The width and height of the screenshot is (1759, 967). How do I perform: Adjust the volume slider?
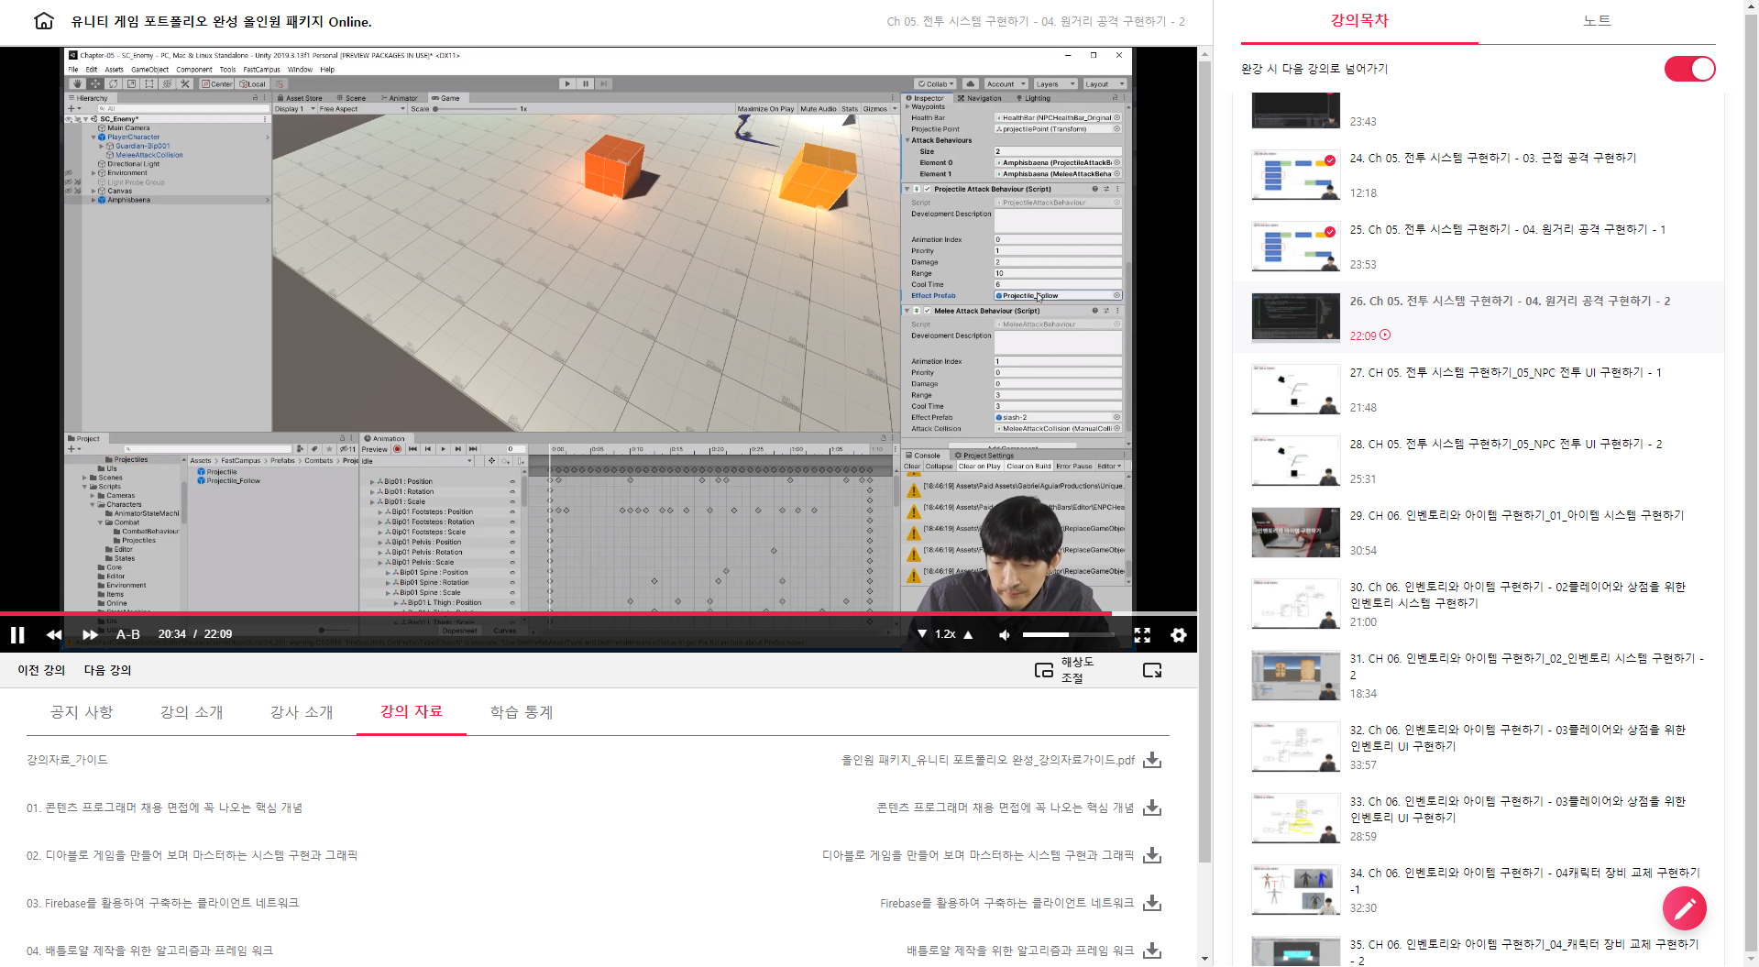[x=1068, y=634]
